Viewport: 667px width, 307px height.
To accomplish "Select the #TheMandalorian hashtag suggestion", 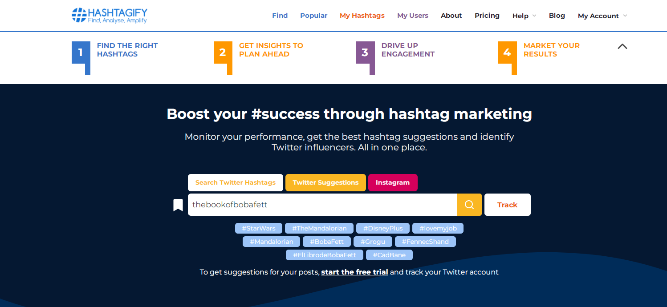I will [319, 228].
